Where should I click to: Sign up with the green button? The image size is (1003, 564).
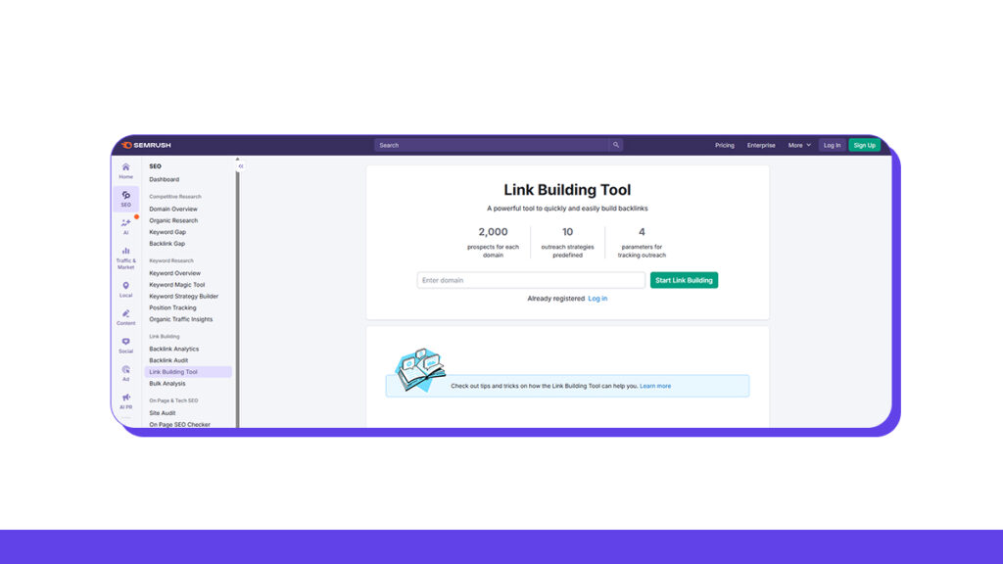tap(864, 144)
